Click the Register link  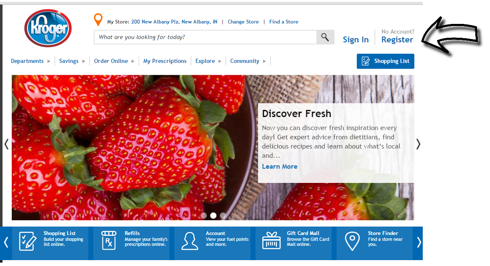pos(397,39)
